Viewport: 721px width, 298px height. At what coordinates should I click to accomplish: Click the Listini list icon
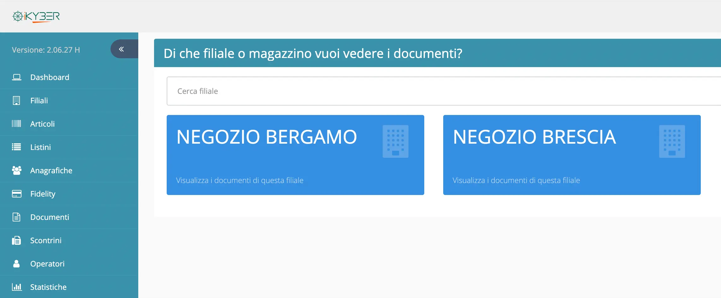pos(16,147)
